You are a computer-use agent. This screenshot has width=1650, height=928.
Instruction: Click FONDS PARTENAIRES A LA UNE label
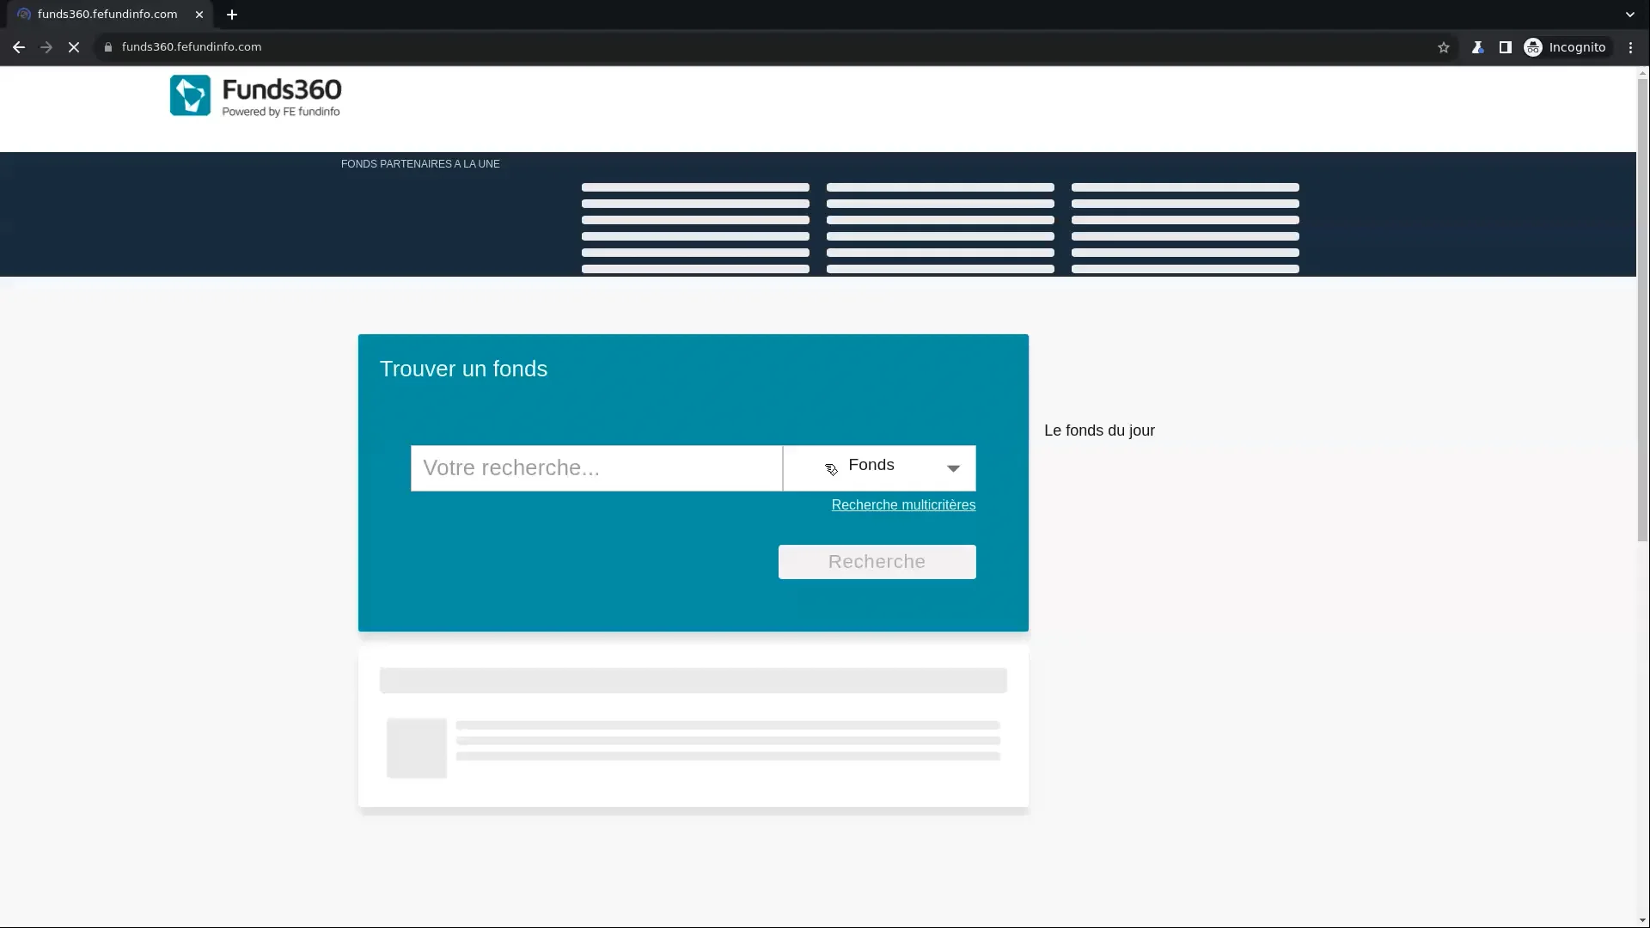(420, 164)
